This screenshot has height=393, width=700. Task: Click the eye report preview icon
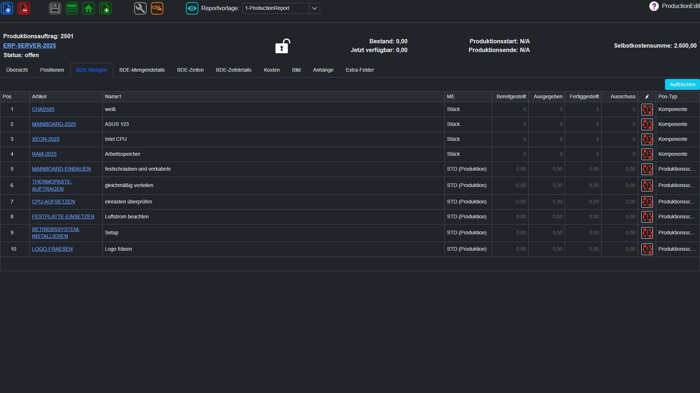pos(192,8)
